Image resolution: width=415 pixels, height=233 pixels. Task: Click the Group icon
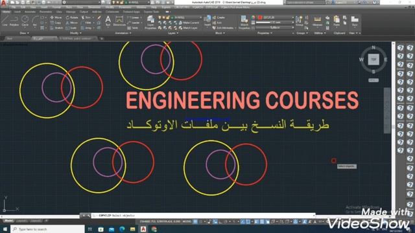(x=300, y=21)
